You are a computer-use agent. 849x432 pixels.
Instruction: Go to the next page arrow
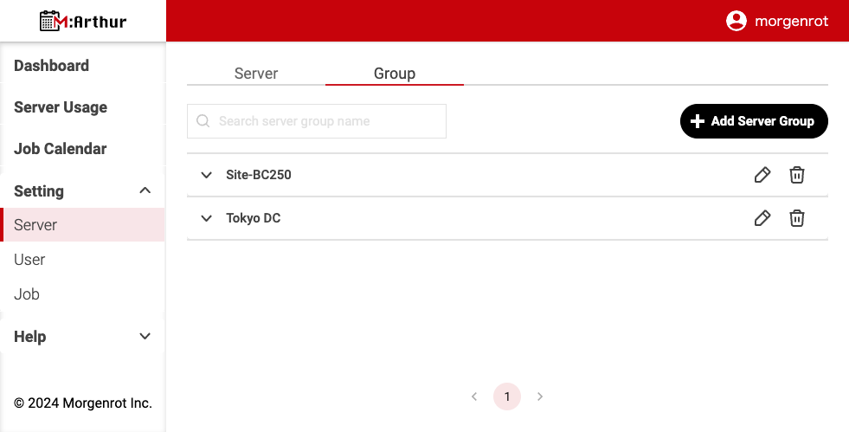pyautogui.click(x=540, y=397)
